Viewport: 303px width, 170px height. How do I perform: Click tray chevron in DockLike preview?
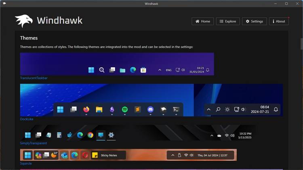(209, 110)
